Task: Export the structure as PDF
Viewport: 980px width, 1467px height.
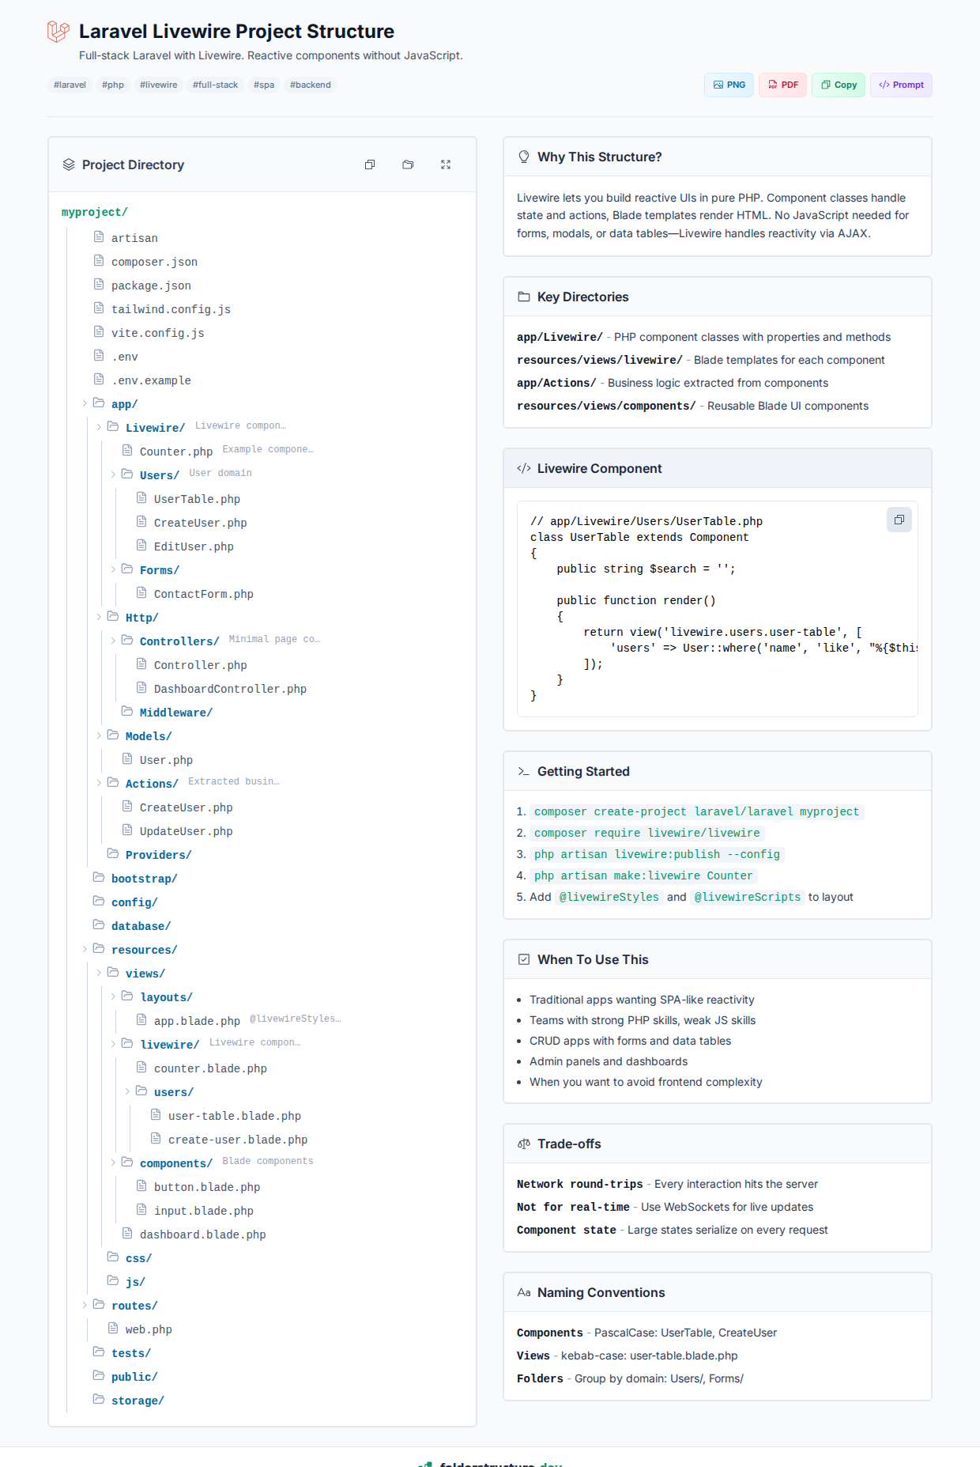Action: point(782,85)
